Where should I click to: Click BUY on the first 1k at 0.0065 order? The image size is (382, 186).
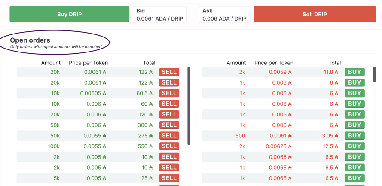tap(355, 157)
